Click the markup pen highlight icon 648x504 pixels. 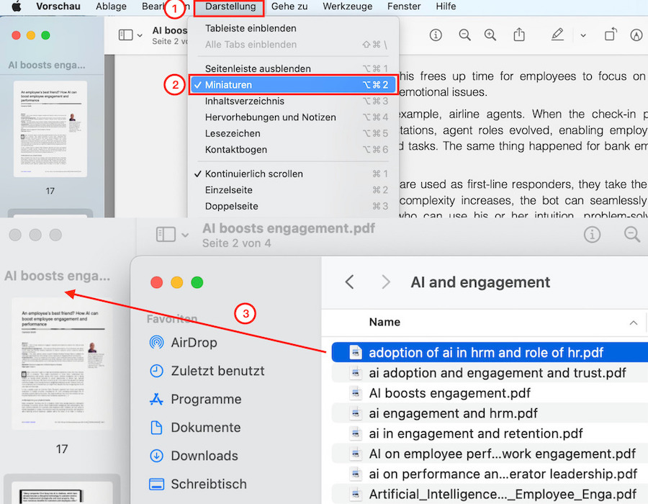pyautogui.click(x=557, y=35)
